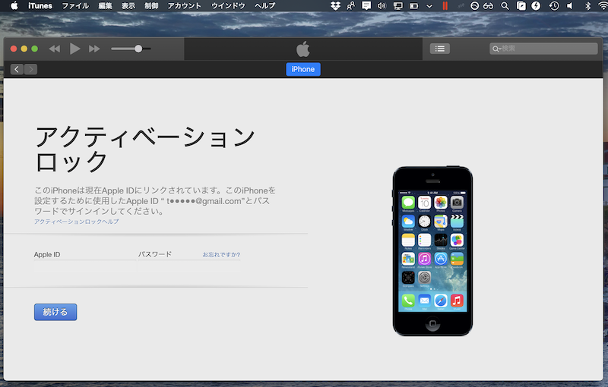Open the アカウント menu
Image resolution: width=608 pixels, height=387 pixels.
pyautogui.click(x=184, y=5)
